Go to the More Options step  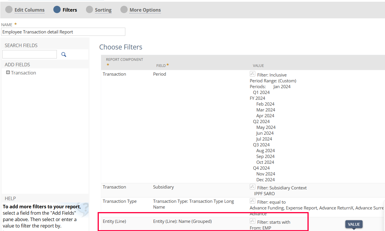(145, 10)
